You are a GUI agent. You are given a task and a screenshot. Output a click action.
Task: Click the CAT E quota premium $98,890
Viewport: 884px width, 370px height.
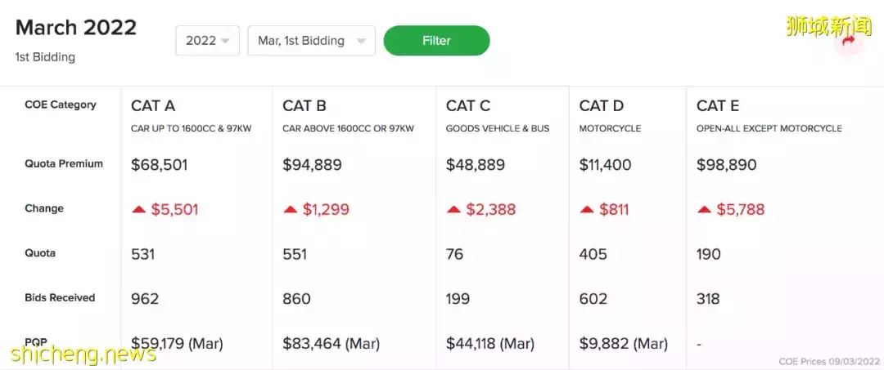click(x=727, y=165)
